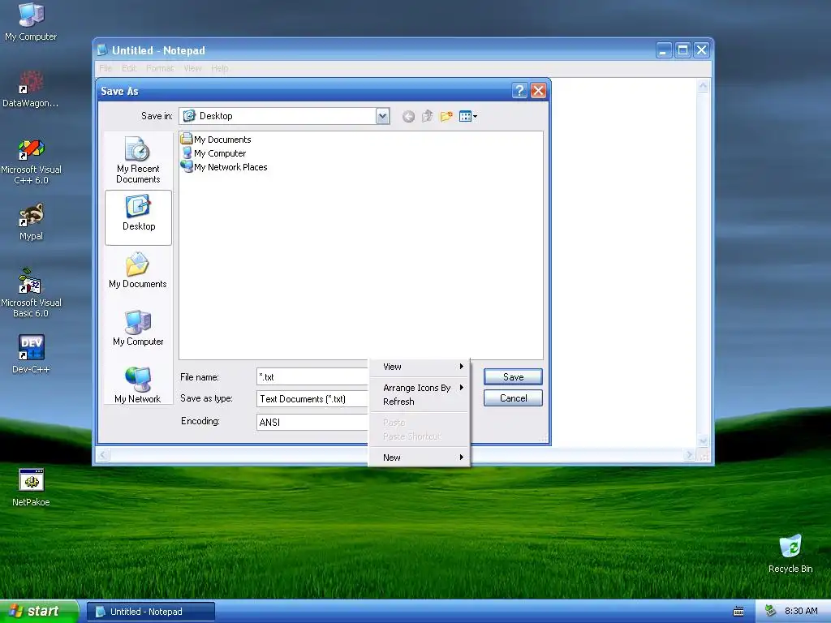Image resolution: width=831 pixels, height=623 pixels.
Task: Click the system tray network icon
Action: [x=771, y=612]
